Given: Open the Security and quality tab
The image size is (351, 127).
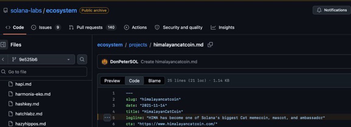Looking at the screenshot, I should pos(179,27).
